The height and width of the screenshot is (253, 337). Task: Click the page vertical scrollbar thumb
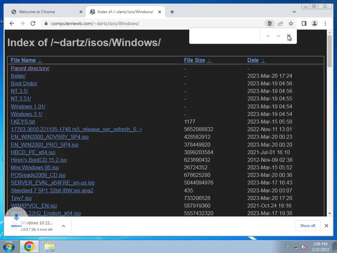329,51
